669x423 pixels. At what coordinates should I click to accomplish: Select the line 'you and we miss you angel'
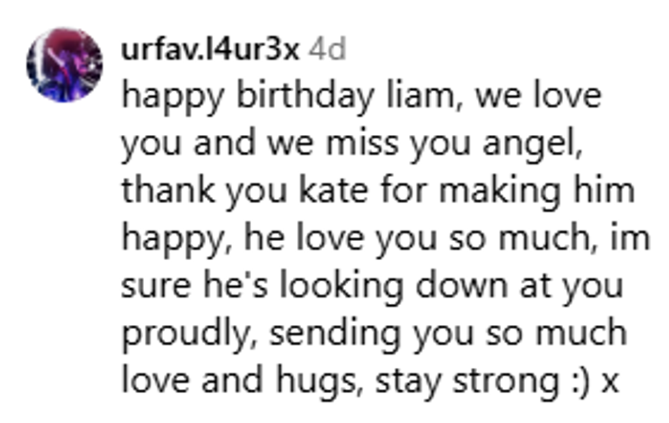coord(352,144)
